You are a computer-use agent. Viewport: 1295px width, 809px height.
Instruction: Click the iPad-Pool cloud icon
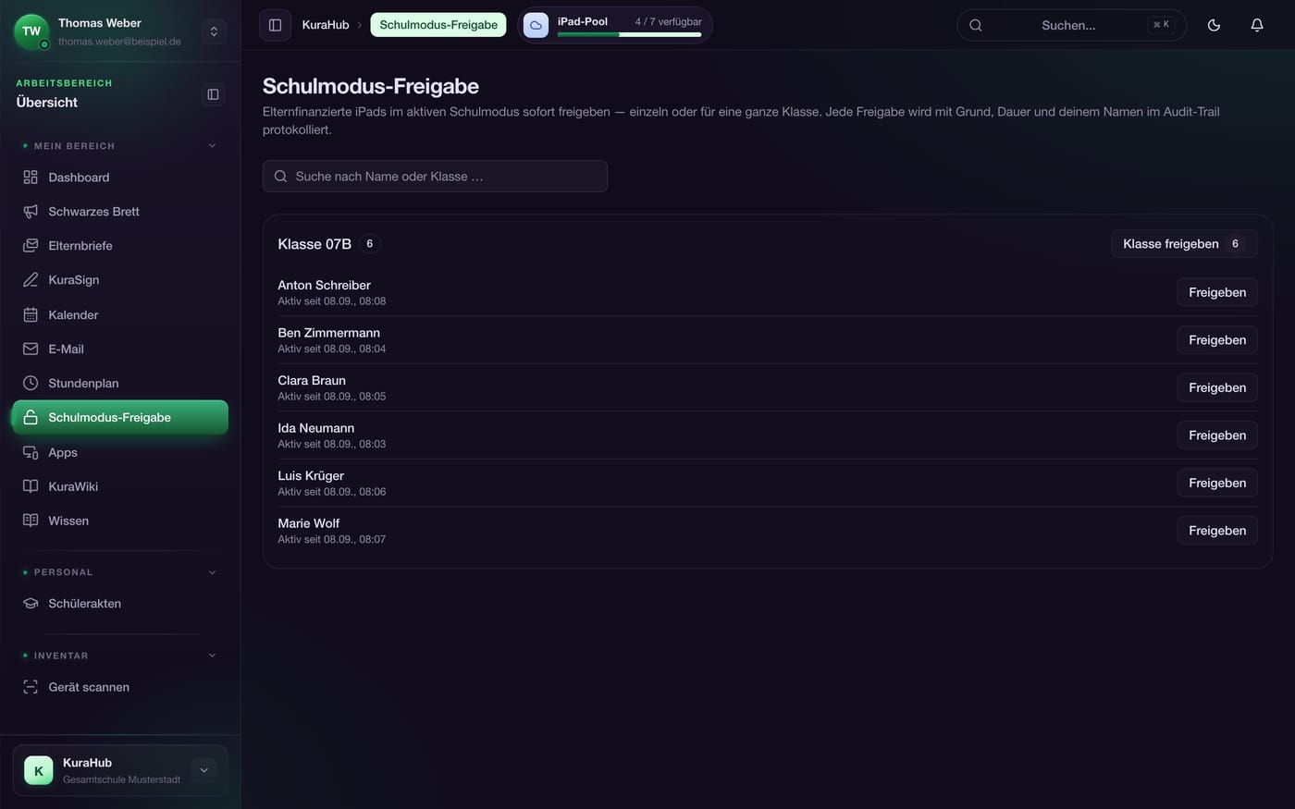coord(536,25)
